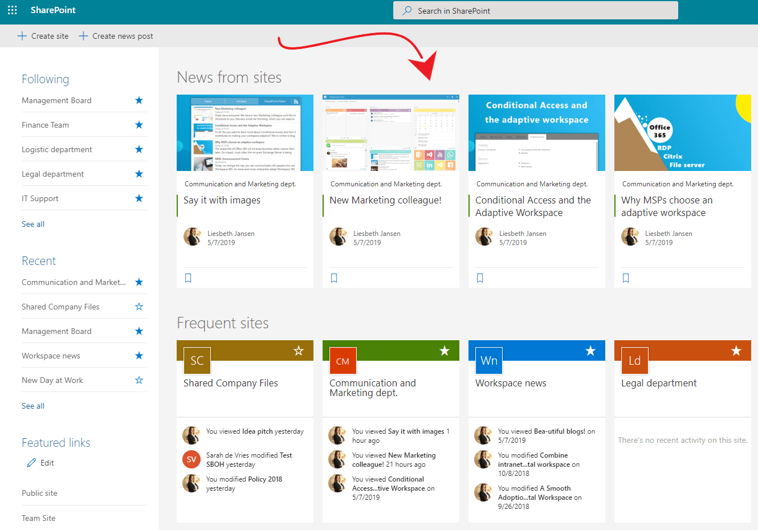Screen dimensions: 758x530
Task: Click the Search in SharePoint box
Action: click(x=536, y=10)
